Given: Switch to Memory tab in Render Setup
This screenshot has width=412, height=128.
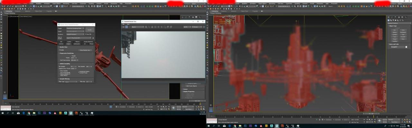Looking at the screenshot, I should tap(78, 42).
